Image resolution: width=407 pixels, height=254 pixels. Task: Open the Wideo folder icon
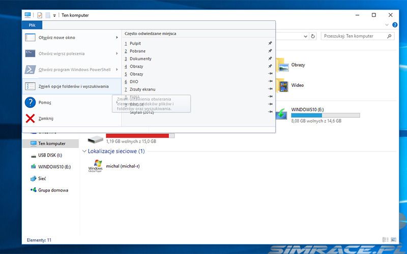click(x=282, y=85)
